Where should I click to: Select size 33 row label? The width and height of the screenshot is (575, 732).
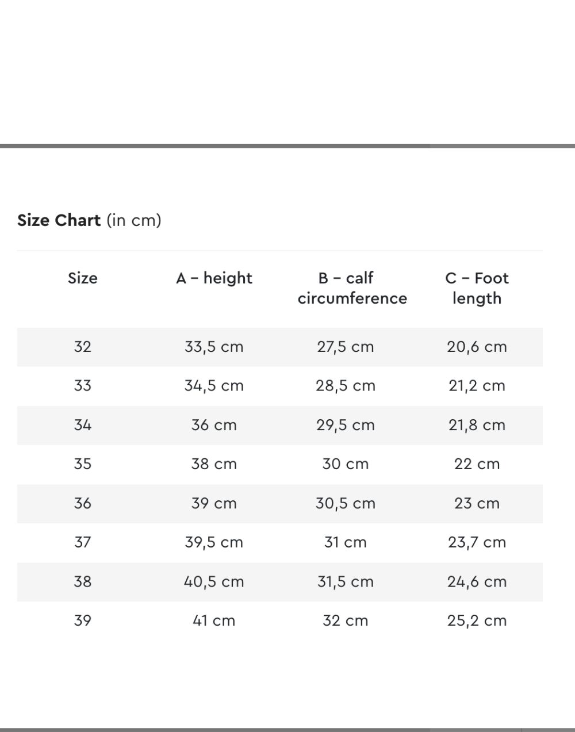coord(83,386)
